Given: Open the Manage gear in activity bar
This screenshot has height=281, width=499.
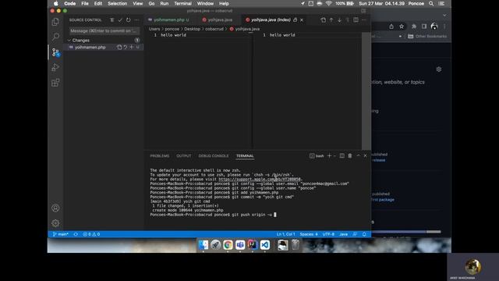Looking at the screenshot, I should click(55, 223).
